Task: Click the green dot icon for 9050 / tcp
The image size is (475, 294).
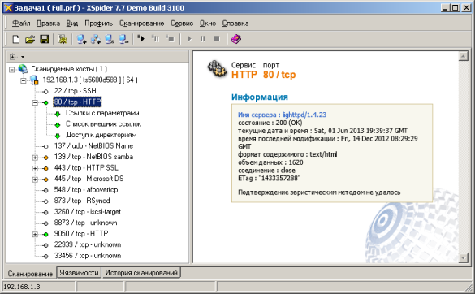Action: [45, 234]
